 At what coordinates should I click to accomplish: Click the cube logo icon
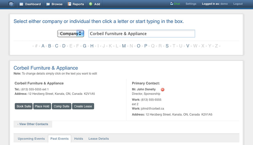(11, 4)
